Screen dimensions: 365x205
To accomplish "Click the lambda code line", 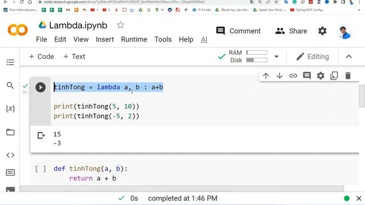I will tap(108, 87).
